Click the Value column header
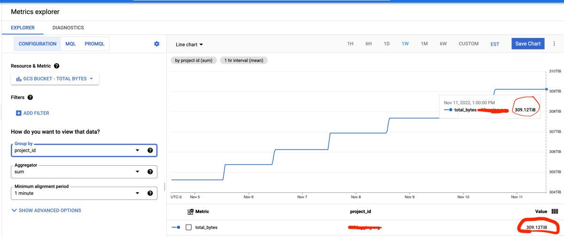Viewport: 564px width, 237px height. coord(541,212)
